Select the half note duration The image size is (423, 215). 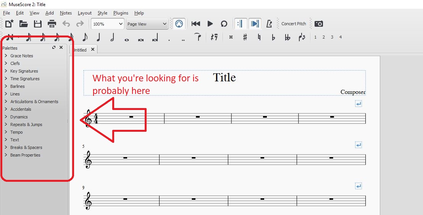tap(112, 37)
